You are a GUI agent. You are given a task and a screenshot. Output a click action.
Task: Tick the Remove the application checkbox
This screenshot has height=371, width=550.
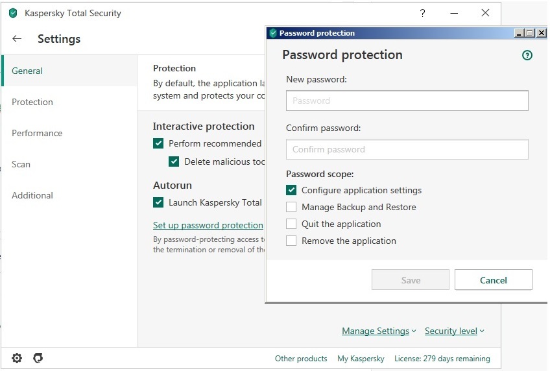(291, 241)
